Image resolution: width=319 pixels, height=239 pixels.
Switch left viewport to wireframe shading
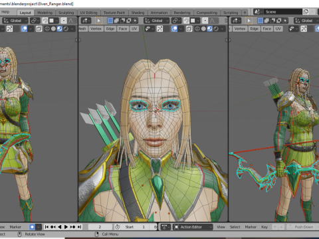(47, 29)
